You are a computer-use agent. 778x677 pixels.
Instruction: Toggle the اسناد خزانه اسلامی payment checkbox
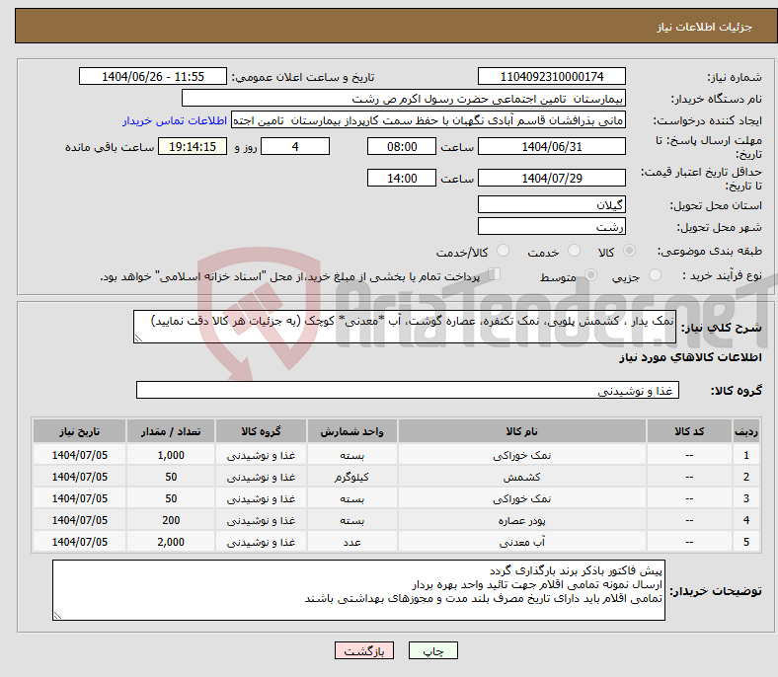496,275
